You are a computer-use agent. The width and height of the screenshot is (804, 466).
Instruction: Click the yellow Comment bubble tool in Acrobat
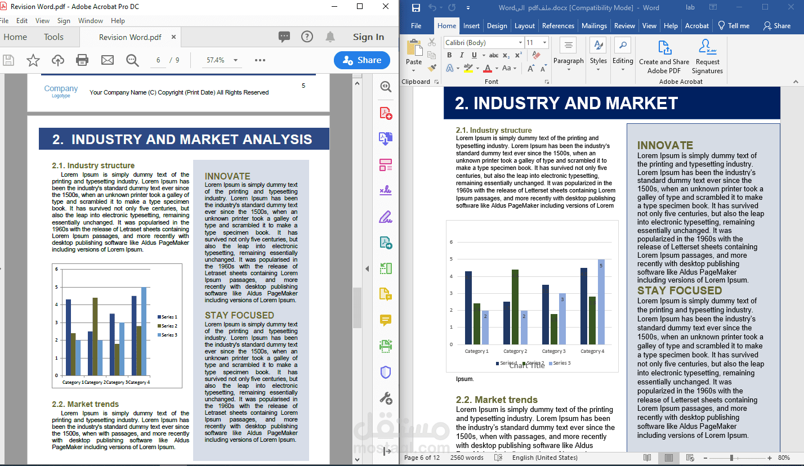tap(386, 320)
